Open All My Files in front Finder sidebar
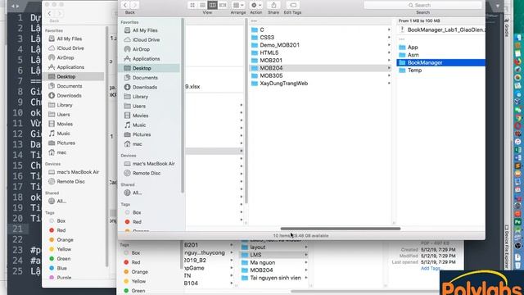The width and height of the screenshot is (524, 295). click(145, 30)
